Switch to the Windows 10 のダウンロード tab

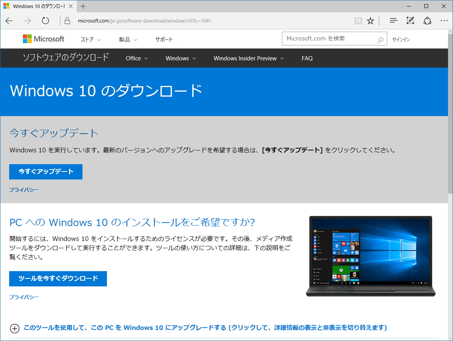click(x=38, y=6)
